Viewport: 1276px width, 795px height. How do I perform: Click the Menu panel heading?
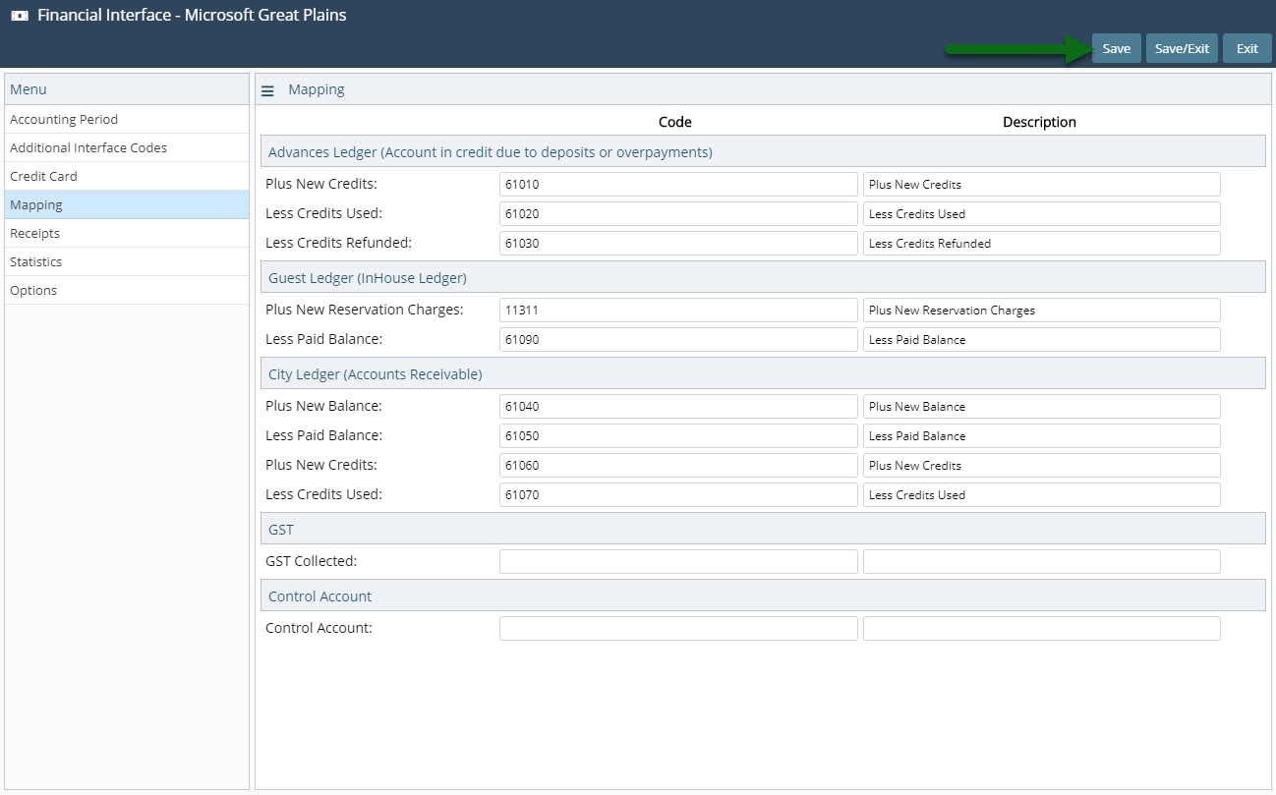click(x=29, y=89)
